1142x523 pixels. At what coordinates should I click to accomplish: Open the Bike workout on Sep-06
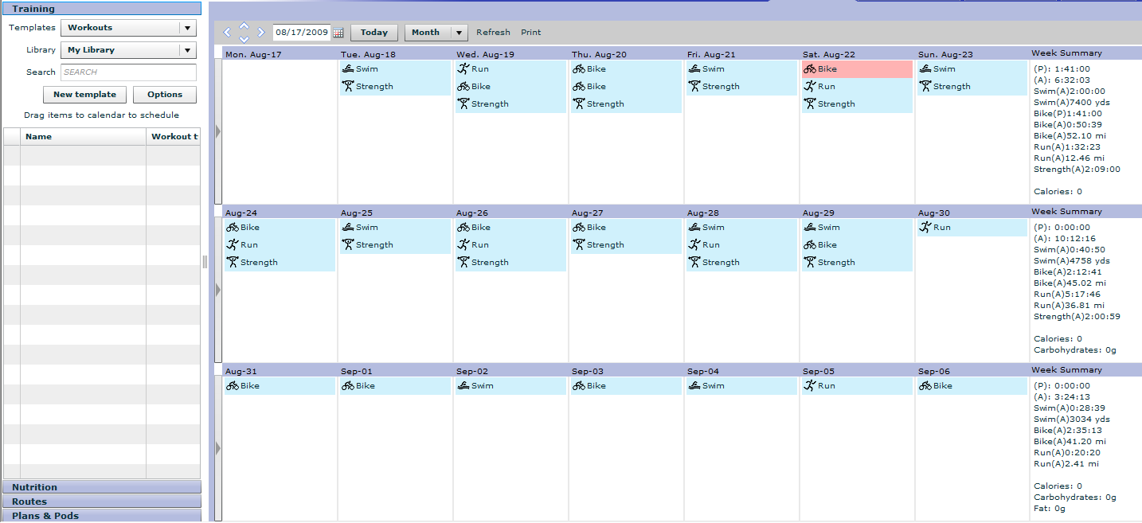(972, 386)
